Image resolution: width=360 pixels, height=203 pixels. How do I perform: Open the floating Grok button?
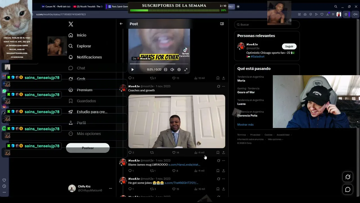click(x=348, y=177)
